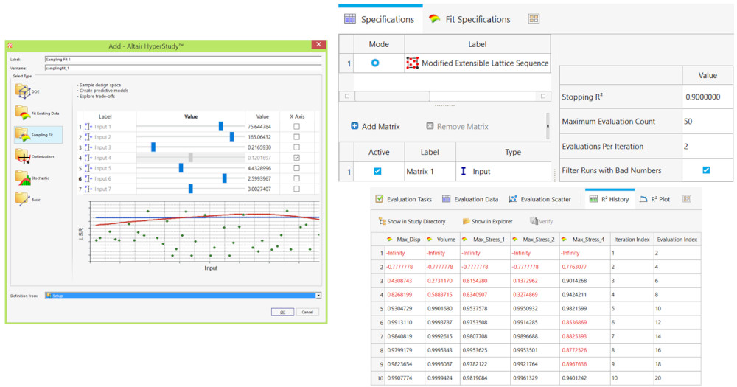Click the Input 3 value slider handle
The image size is (737, 387).
coord(153,147)
